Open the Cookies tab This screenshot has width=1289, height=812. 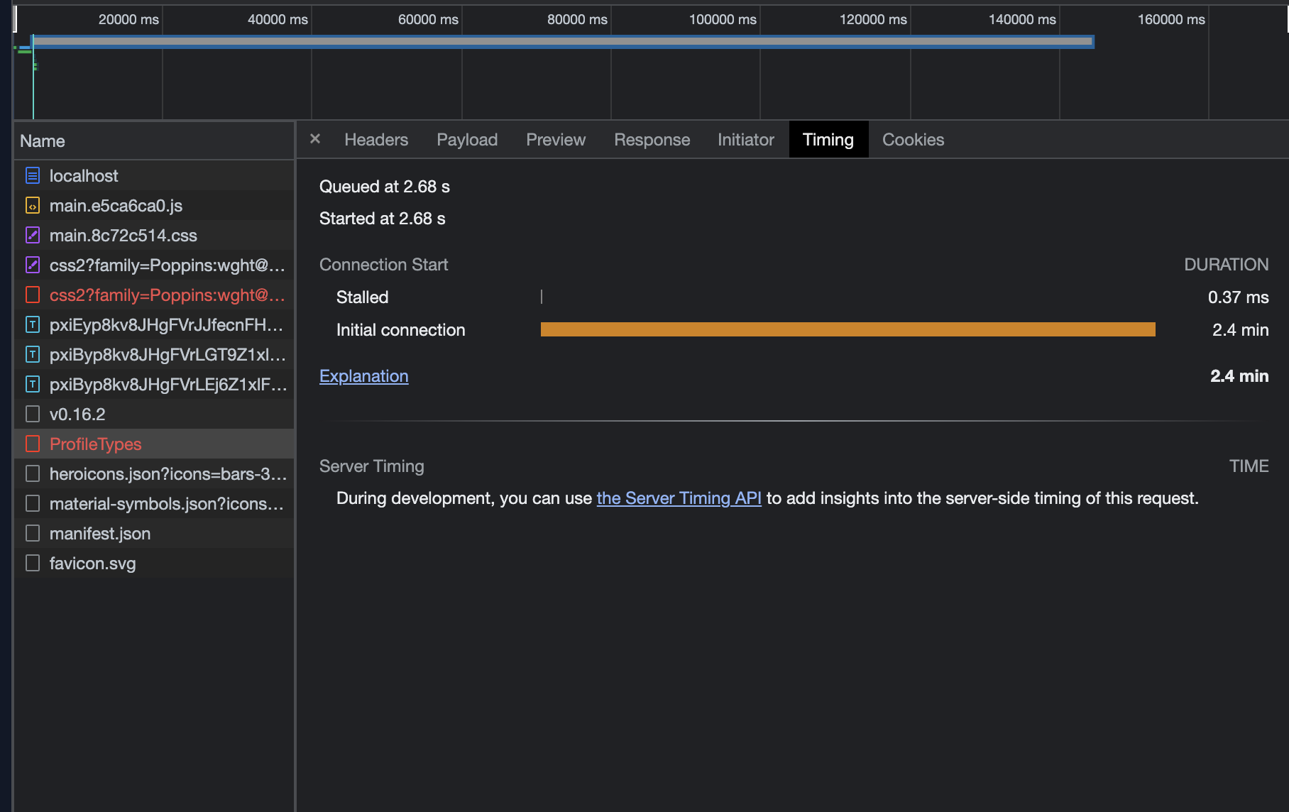tap(913, 139)
